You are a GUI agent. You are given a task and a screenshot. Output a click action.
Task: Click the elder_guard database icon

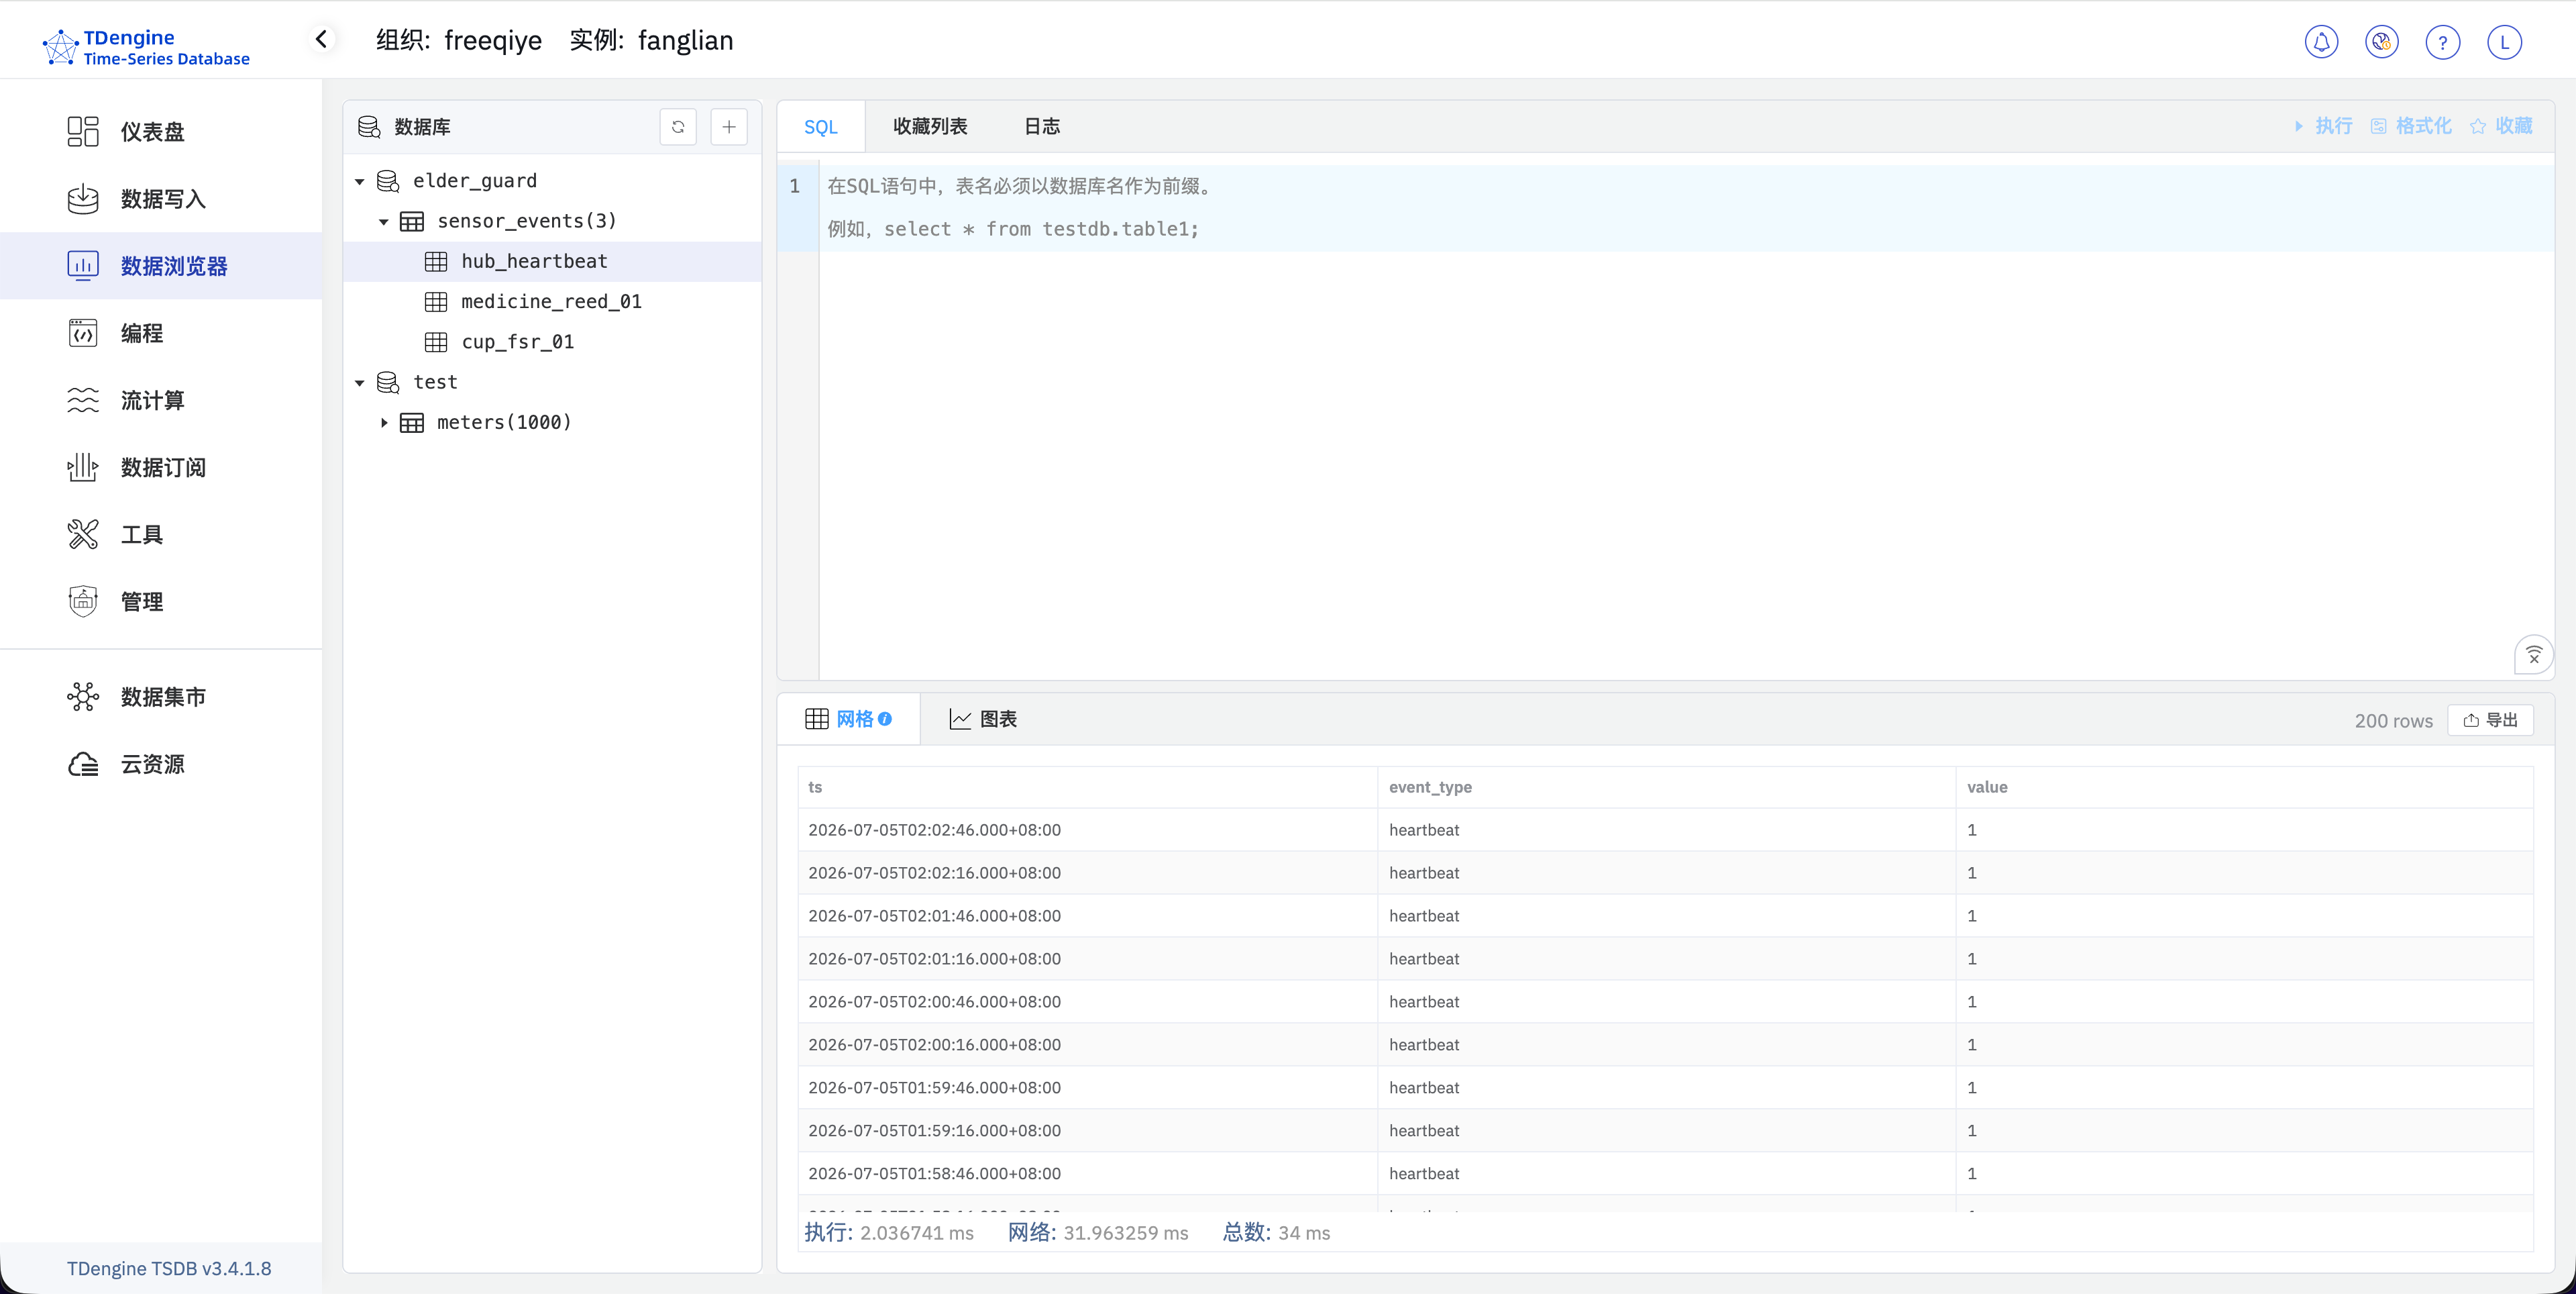[x=388, y=180]
